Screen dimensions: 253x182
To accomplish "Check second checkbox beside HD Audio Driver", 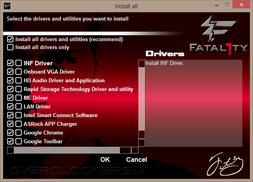I will pos(19,80).
